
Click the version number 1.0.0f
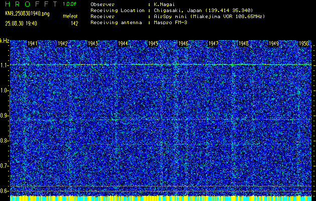tap(69, 4)
